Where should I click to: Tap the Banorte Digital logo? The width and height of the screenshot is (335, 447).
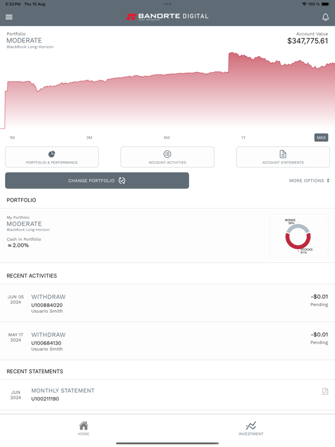pyautogui.click(x=167, y=16)
